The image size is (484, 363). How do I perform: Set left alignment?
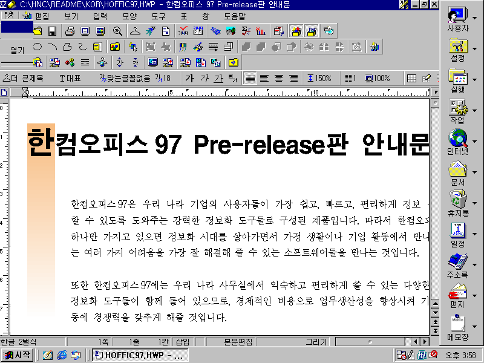point(264,79)
